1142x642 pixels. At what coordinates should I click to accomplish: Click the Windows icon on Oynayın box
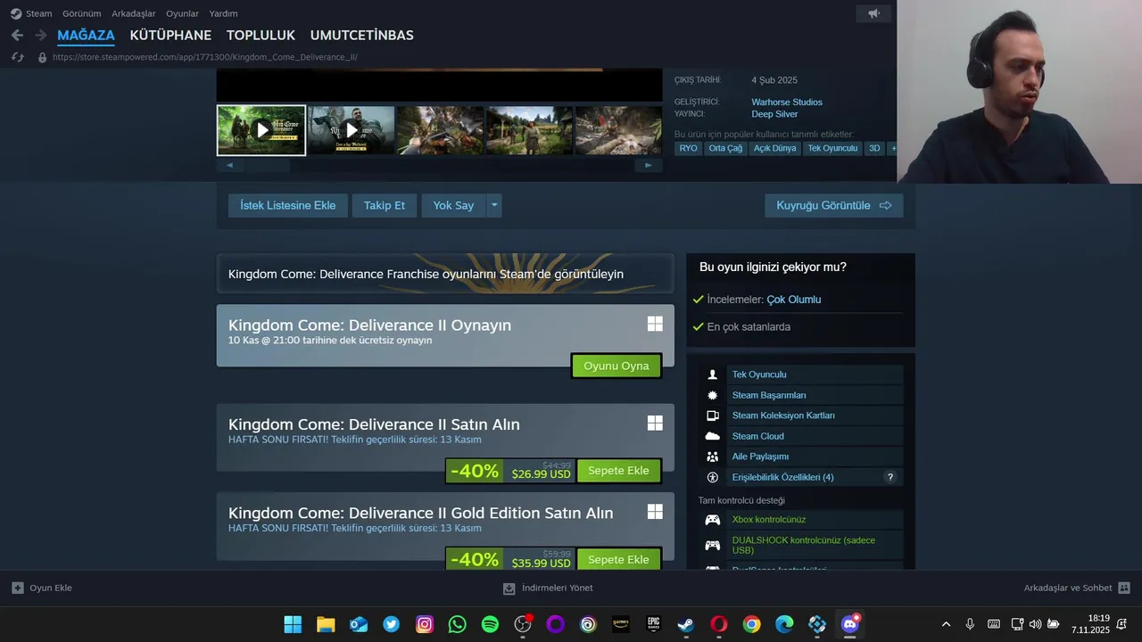click(x=655, y=325)
